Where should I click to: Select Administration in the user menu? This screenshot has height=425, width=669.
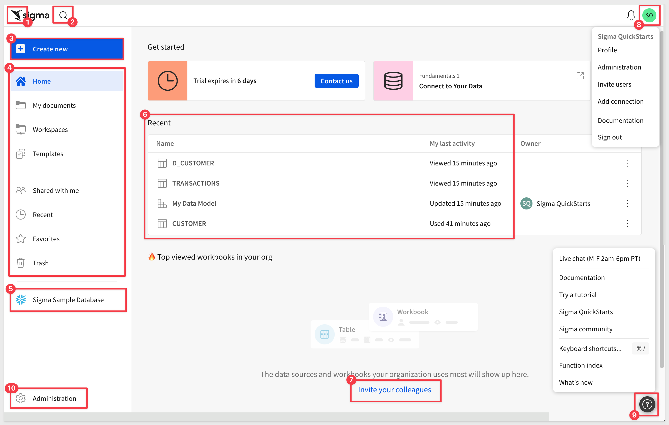(x=619, y=67)
